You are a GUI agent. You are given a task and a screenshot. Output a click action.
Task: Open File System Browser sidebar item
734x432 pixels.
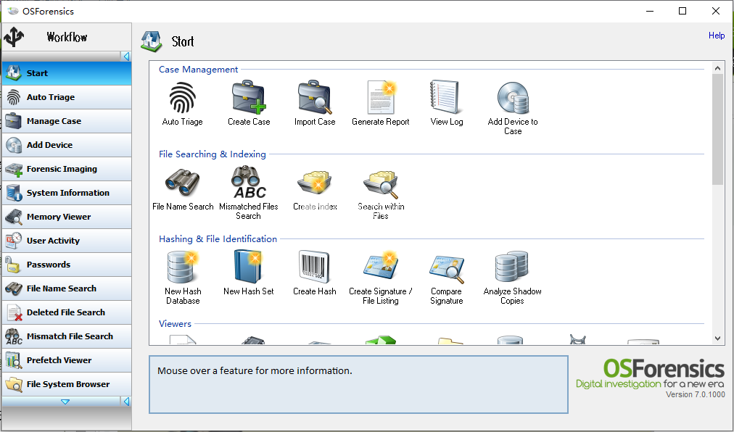coord(67,383)
